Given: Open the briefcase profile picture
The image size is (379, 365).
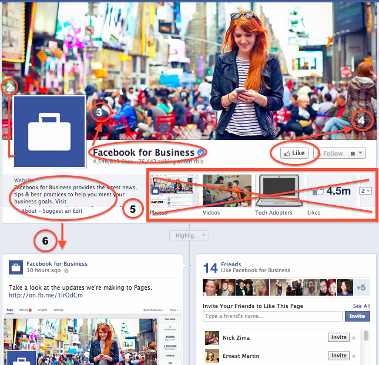Looking at the screenshot, I should (x=49, y=131).
